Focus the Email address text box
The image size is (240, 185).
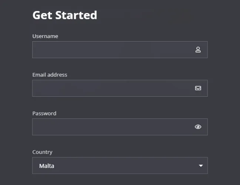tap(111, 88)
